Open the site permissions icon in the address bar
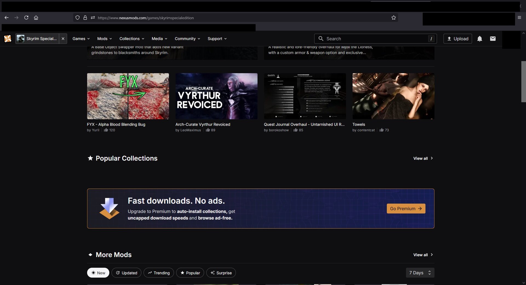 [x=93, y=18]
